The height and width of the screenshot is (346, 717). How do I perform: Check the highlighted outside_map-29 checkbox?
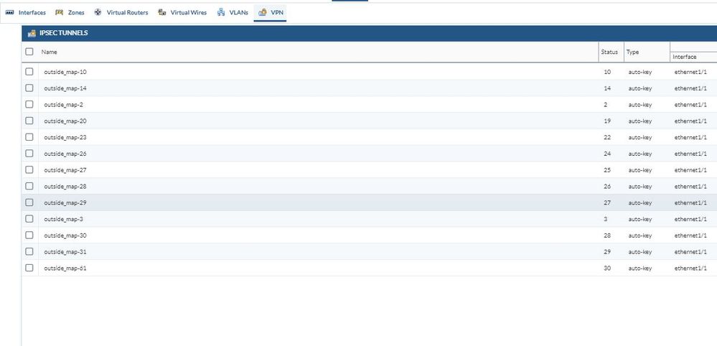29,202
